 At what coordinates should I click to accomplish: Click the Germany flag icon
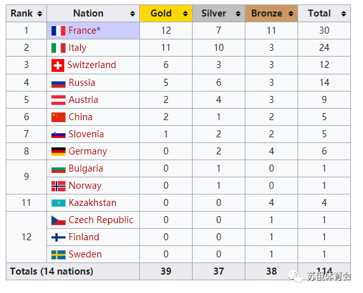point(58,152)
